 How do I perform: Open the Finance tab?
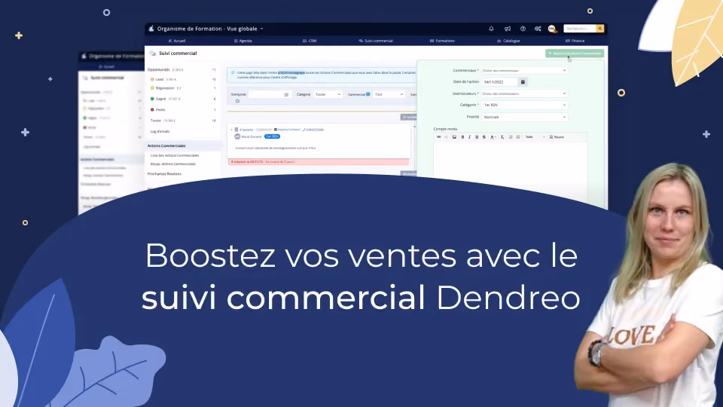tap(575, 41)
